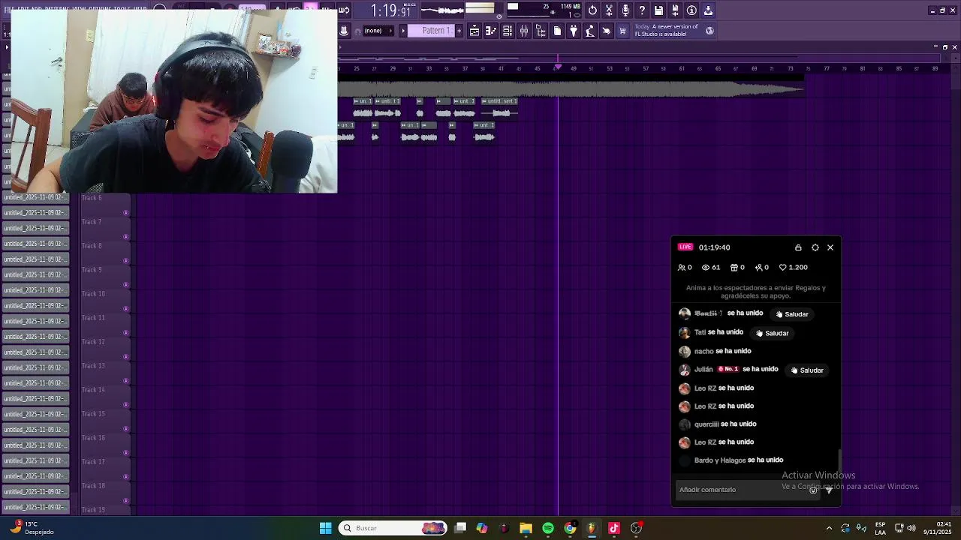Open the Pattern 1 selector dropdown
Viewport: 961px width, 540px height.
click(x=435, y=31)
